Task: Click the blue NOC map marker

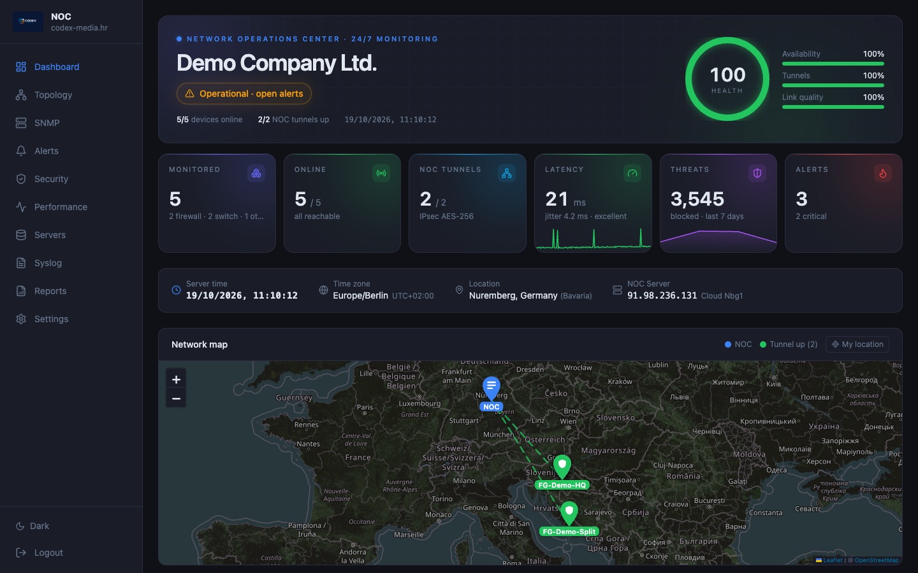Action: 492,388
